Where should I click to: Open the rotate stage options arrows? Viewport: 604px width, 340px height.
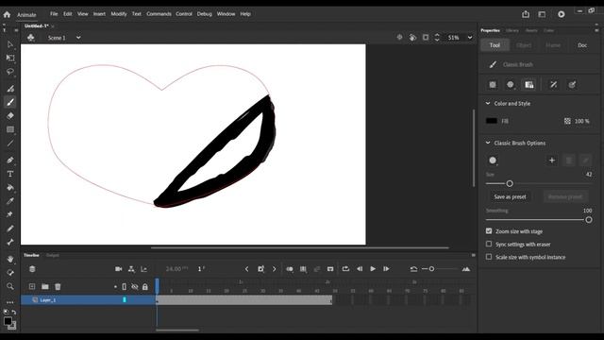click(437, 38)
